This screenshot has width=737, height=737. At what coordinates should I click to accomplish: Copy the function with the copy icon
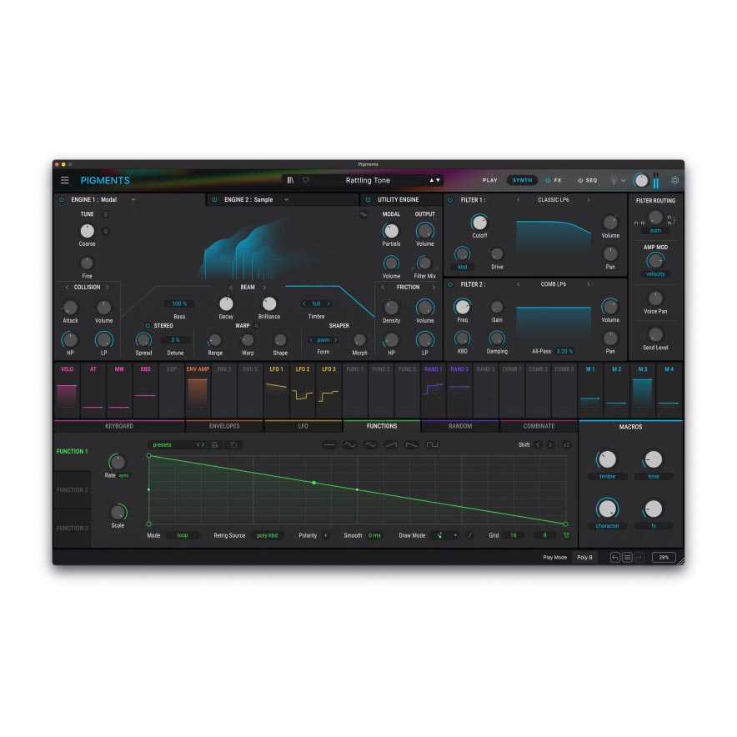pos(233,444)
